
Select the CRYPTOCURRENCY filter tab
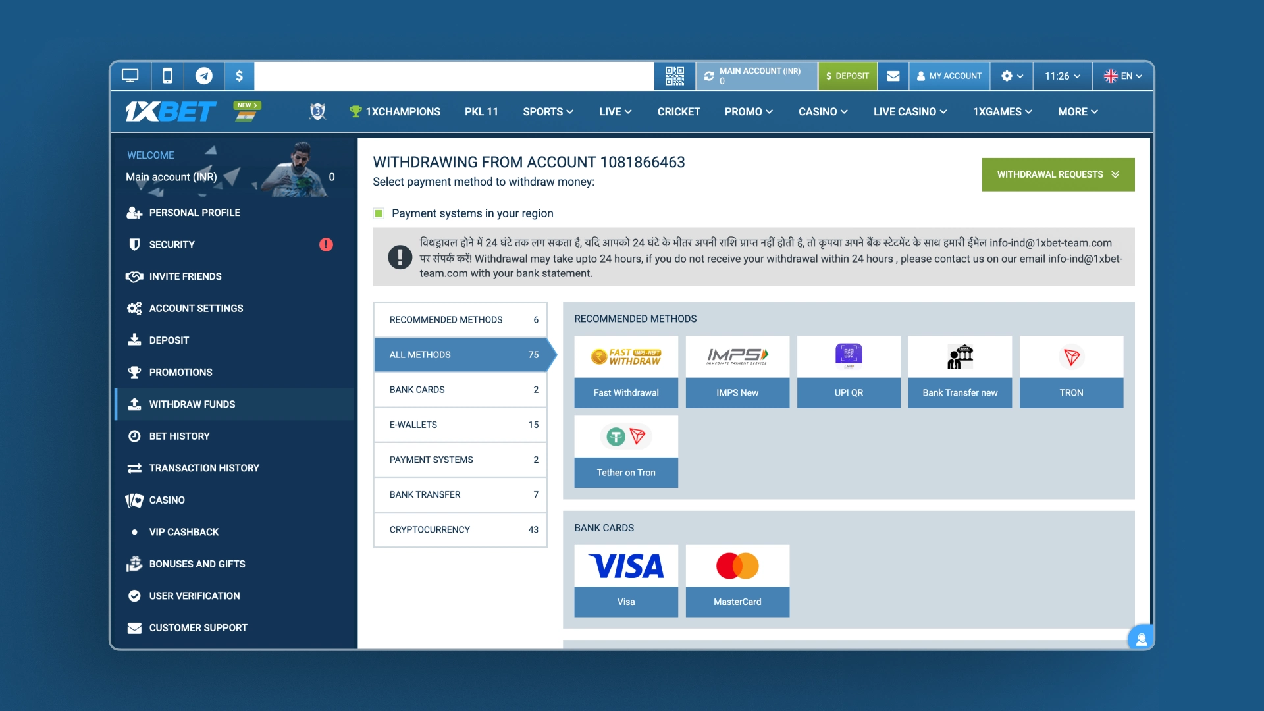point(460,529)
